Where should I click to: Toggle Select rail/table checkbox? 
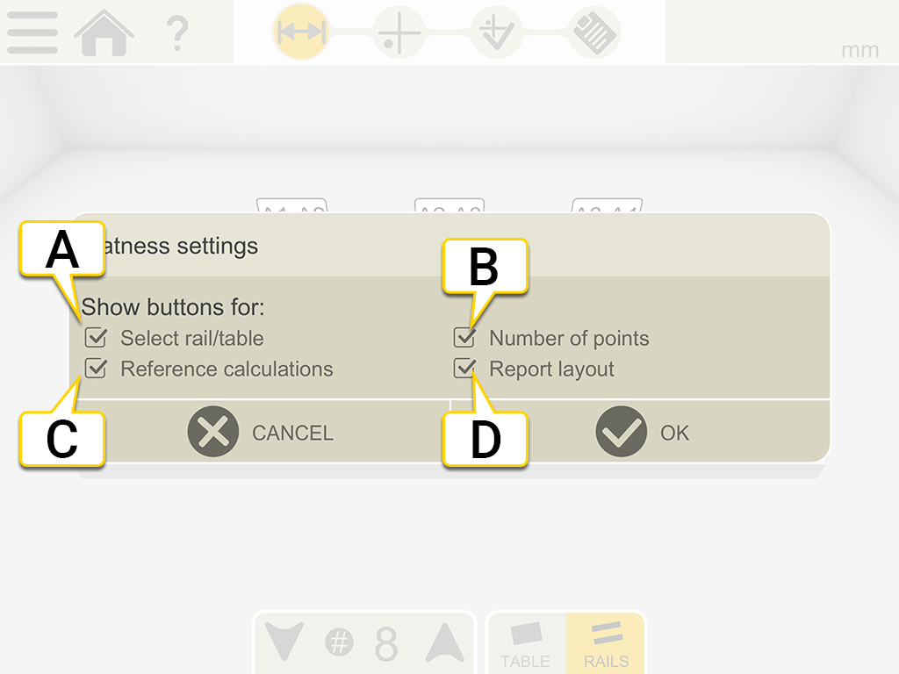coord(96,338)
